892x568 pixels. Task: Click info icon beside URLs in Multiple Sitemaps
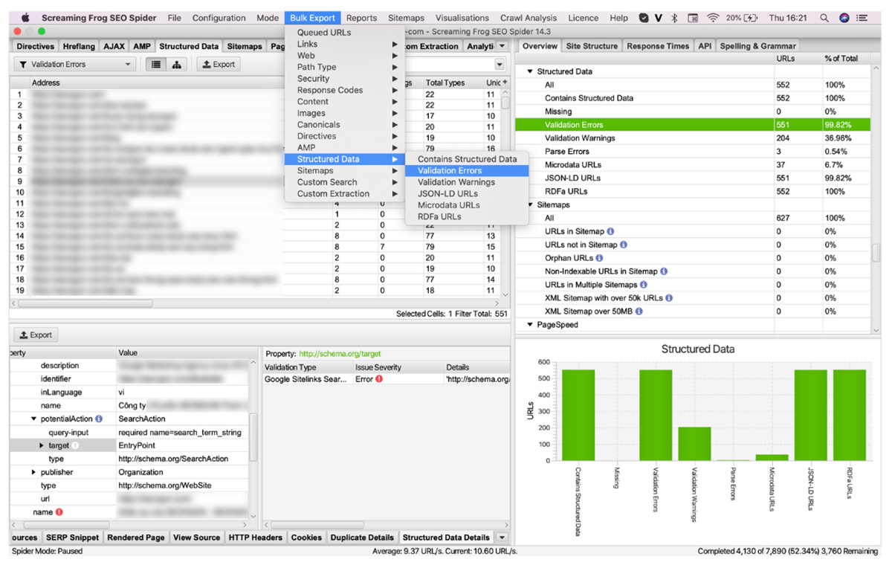click(644, 285)
